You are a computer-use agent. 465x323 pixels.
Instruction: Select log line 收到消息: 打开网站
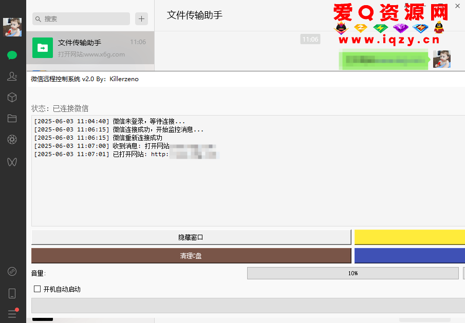[102, 146]
